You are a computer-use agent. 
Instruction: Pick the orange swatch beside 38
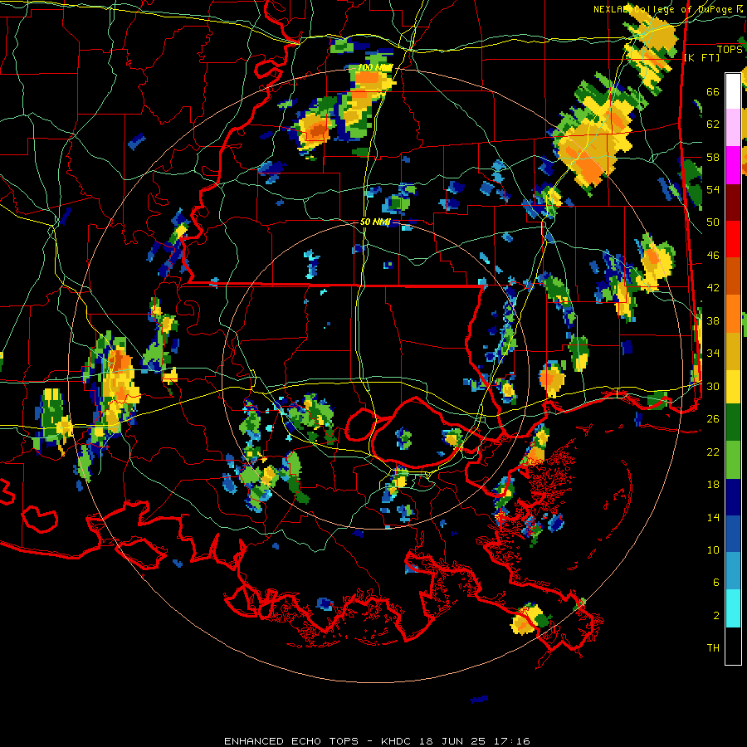[733, 314]
